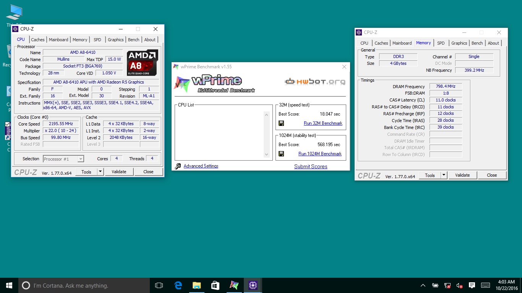Image resolution: width=522 pixels, height=293 pixels.
Task: Click the battery status tray icon
Action: click(435, 285)
